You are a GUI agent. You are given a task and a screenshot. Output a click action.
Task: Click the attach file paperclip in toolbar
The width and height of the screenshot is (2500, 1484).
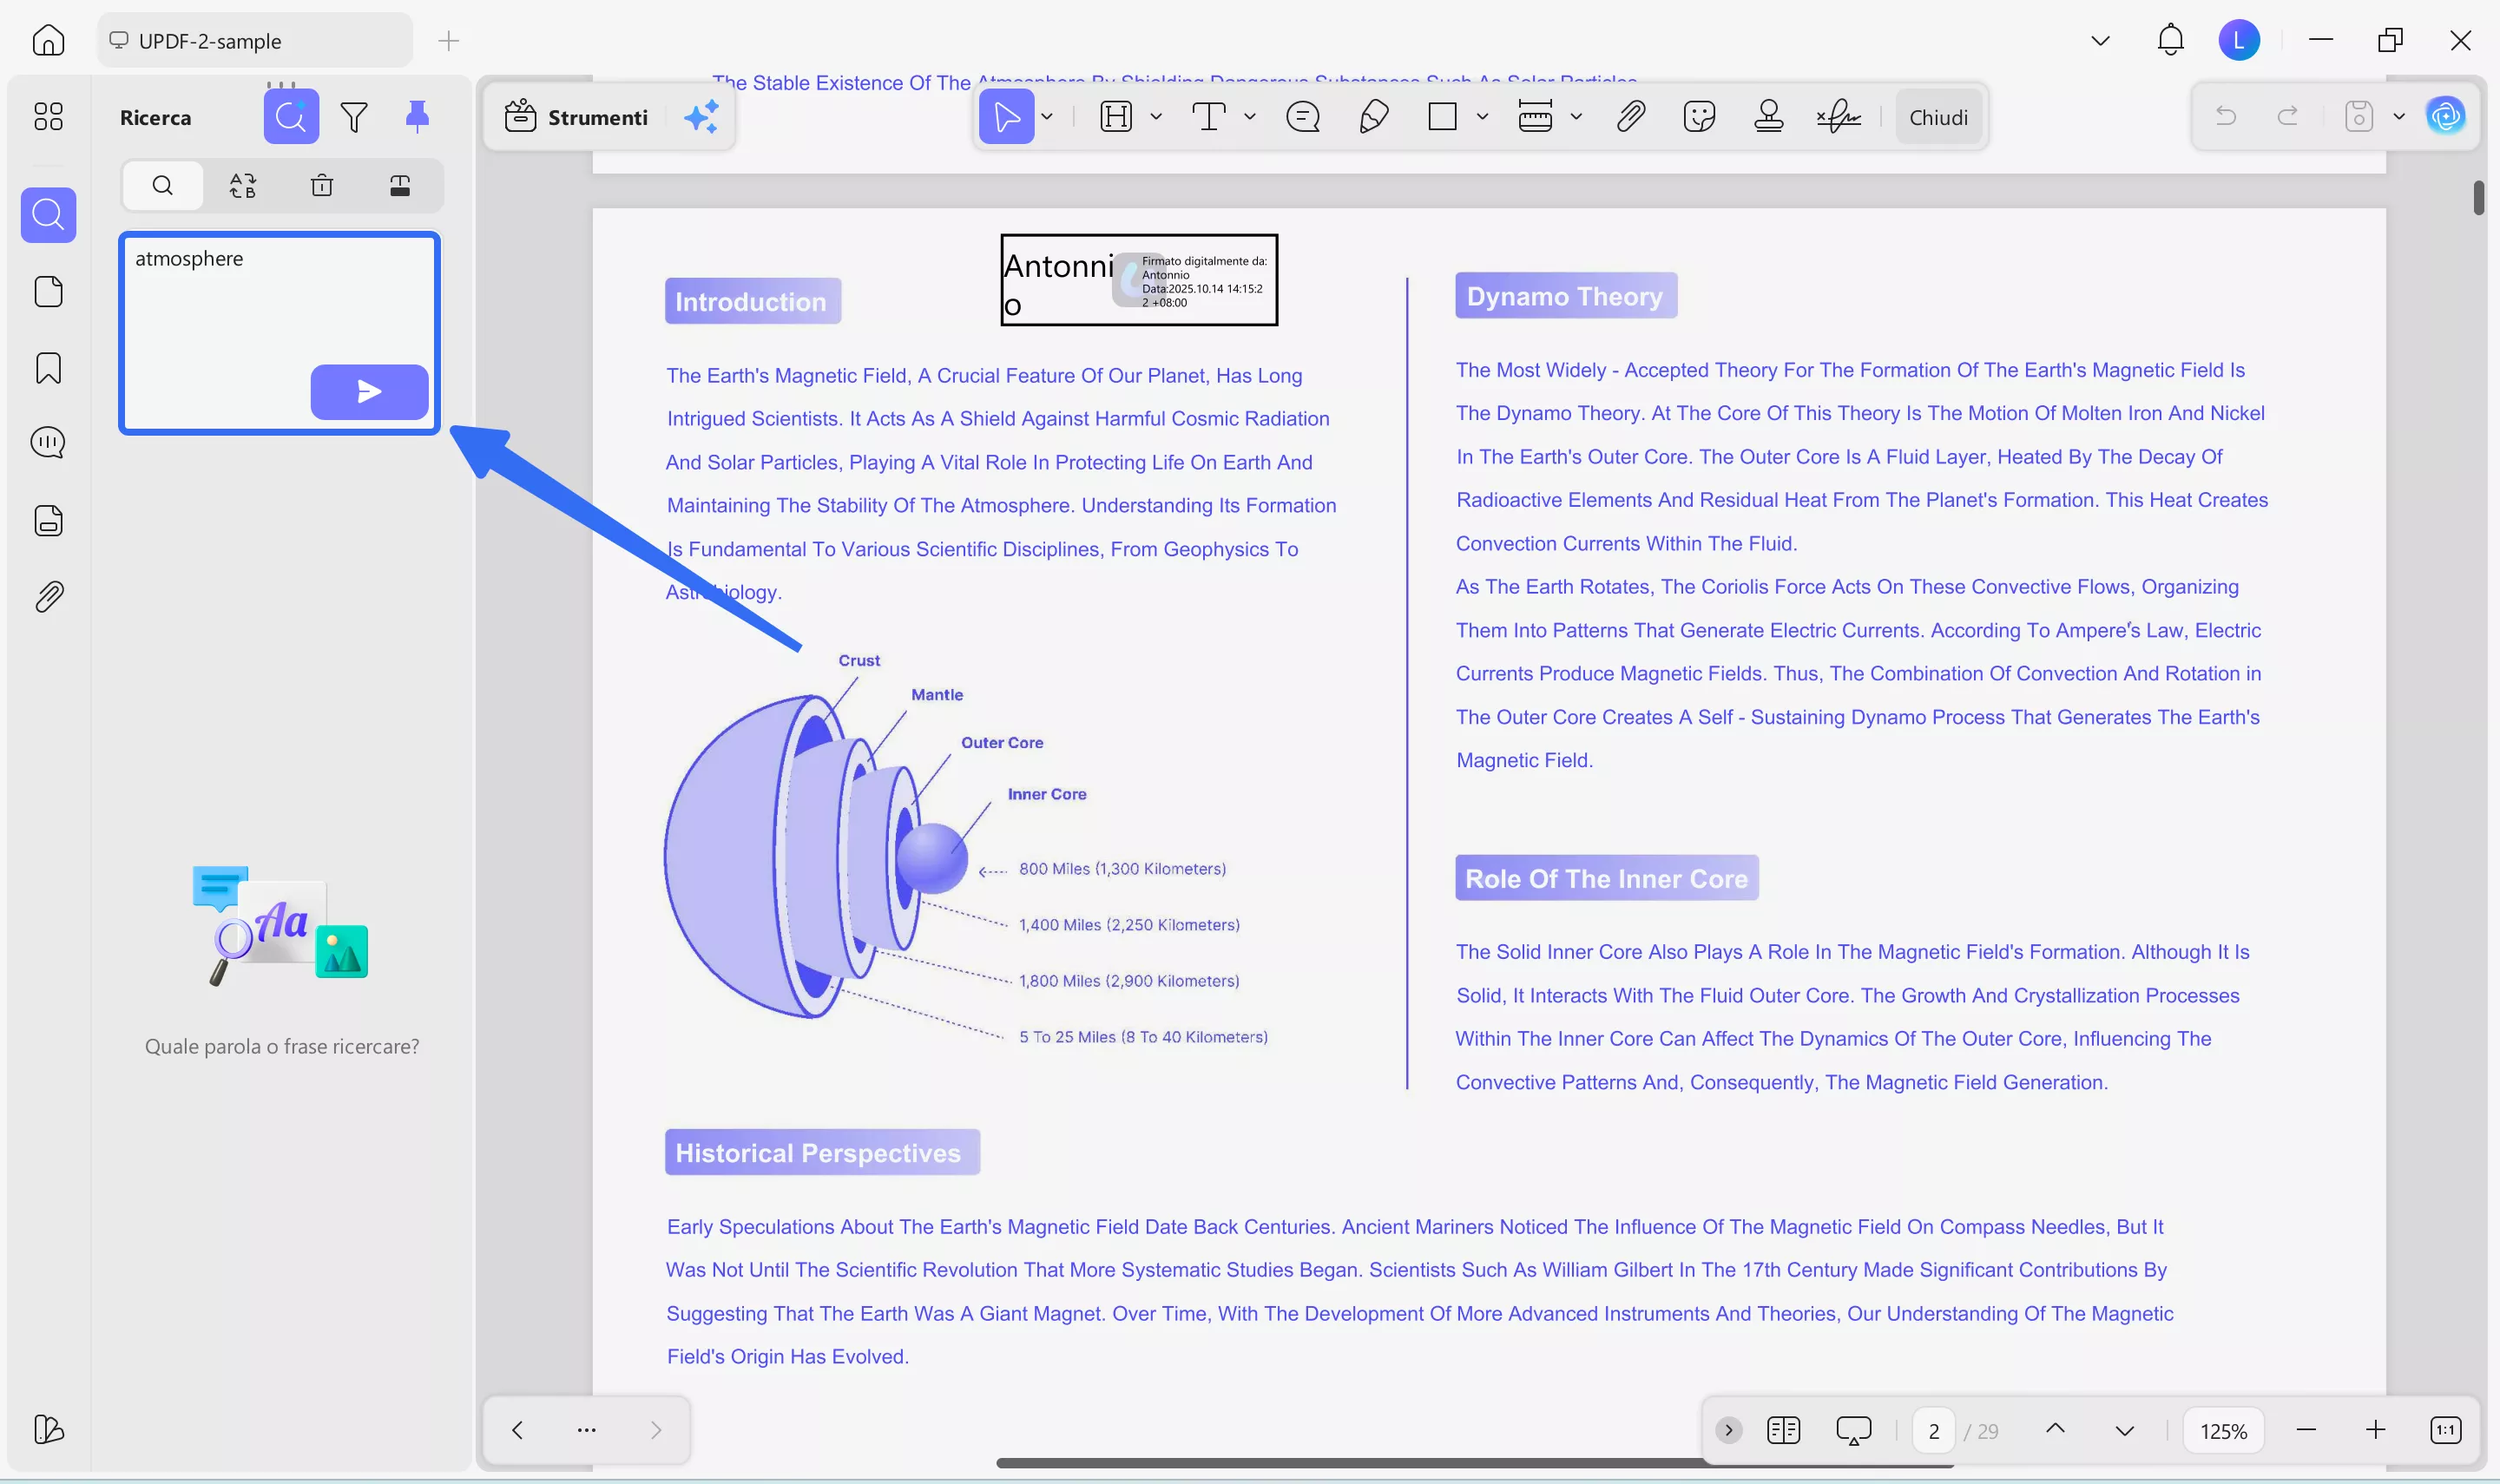[1630, 117]
